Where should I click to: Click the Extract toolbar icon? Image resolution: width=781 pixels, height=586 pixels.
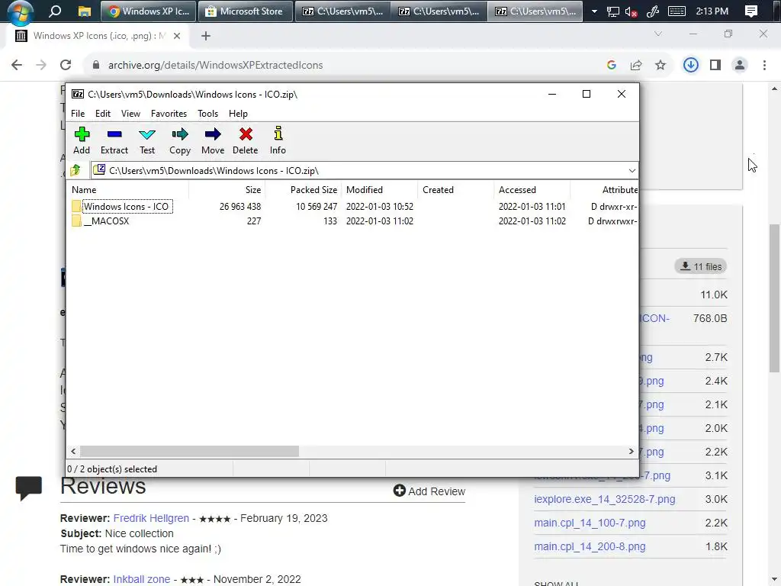click(114, 134)
